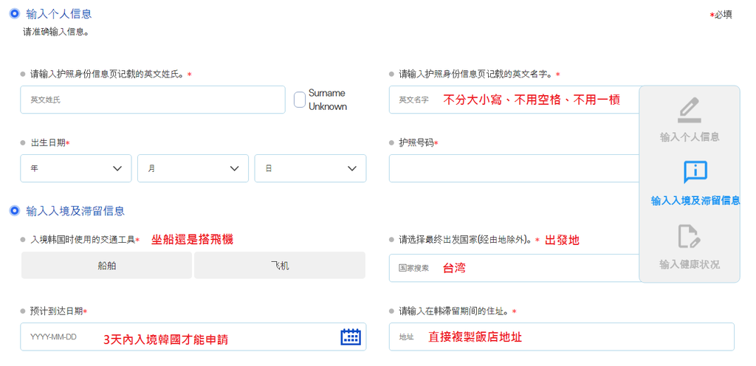Click the Korea stay address (地址) field

tap(561, 336)
